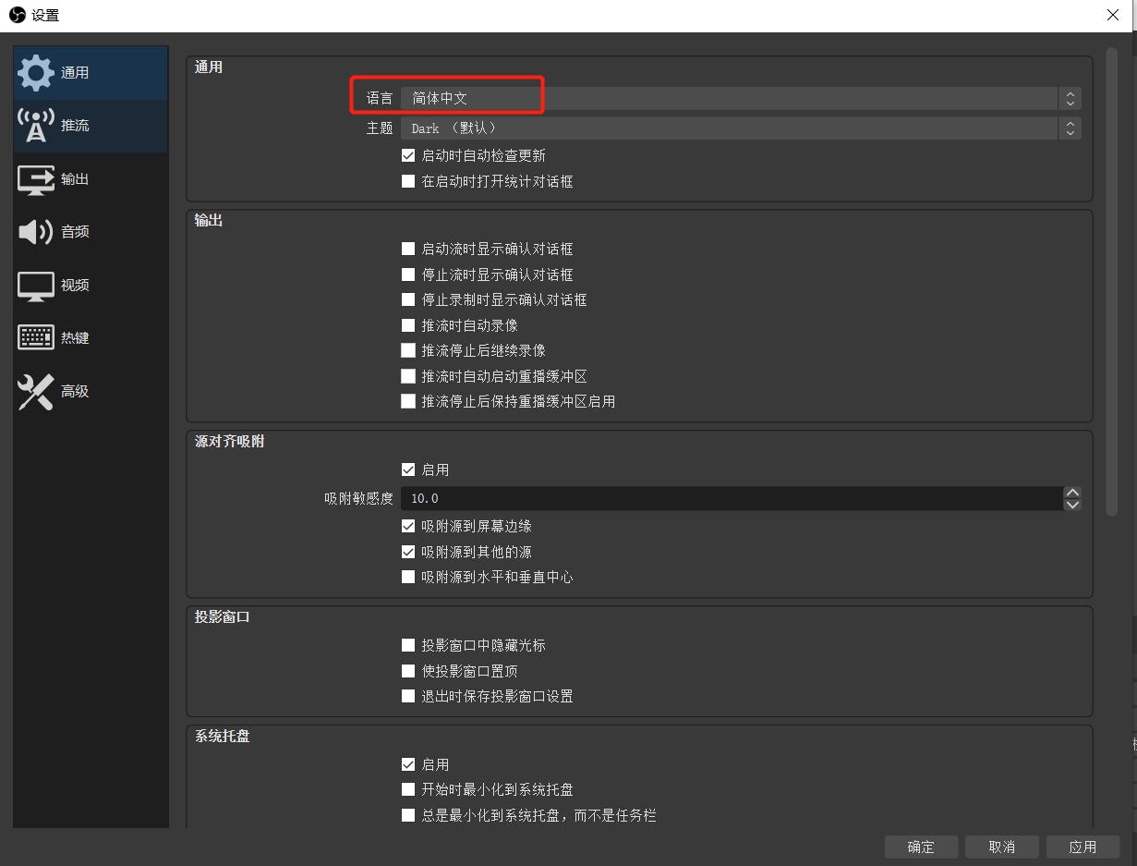
Task: Open 热键 via the keyboard icon
Action: (35, 338)
